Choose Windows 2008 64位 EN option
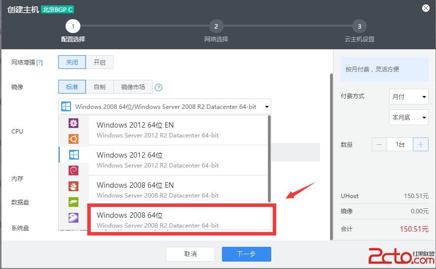Viewport: 436px width, 269px height. click(x=178, y=190)
